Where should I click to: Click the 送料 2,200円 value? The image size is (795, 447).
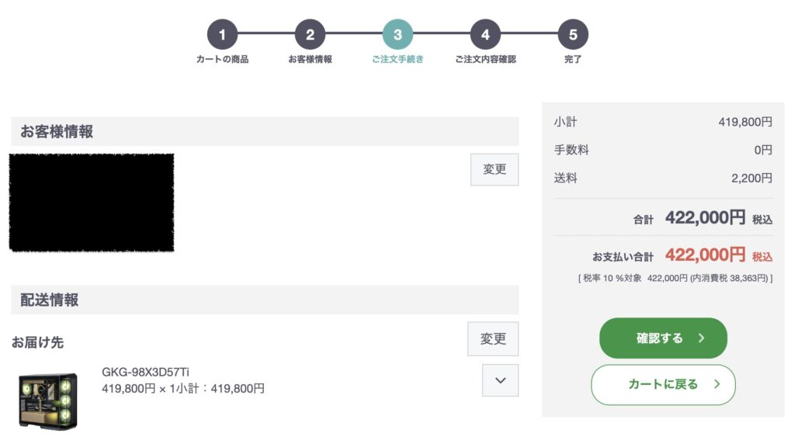pyautogui.click(x=752, y=178)
